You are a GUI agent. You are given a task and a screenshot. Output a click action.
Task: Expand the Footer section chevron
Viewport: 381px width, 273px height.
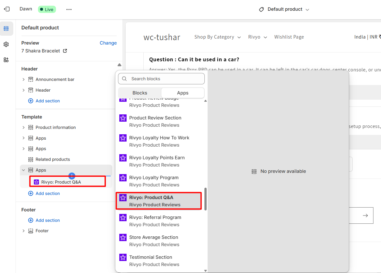(23, 231)
